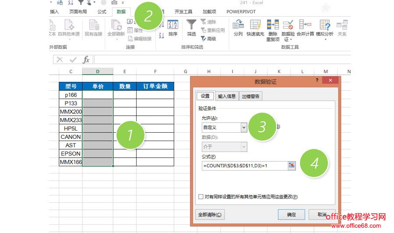Click the 全部清除 button

pyautogui.click(x=210, y=215)
